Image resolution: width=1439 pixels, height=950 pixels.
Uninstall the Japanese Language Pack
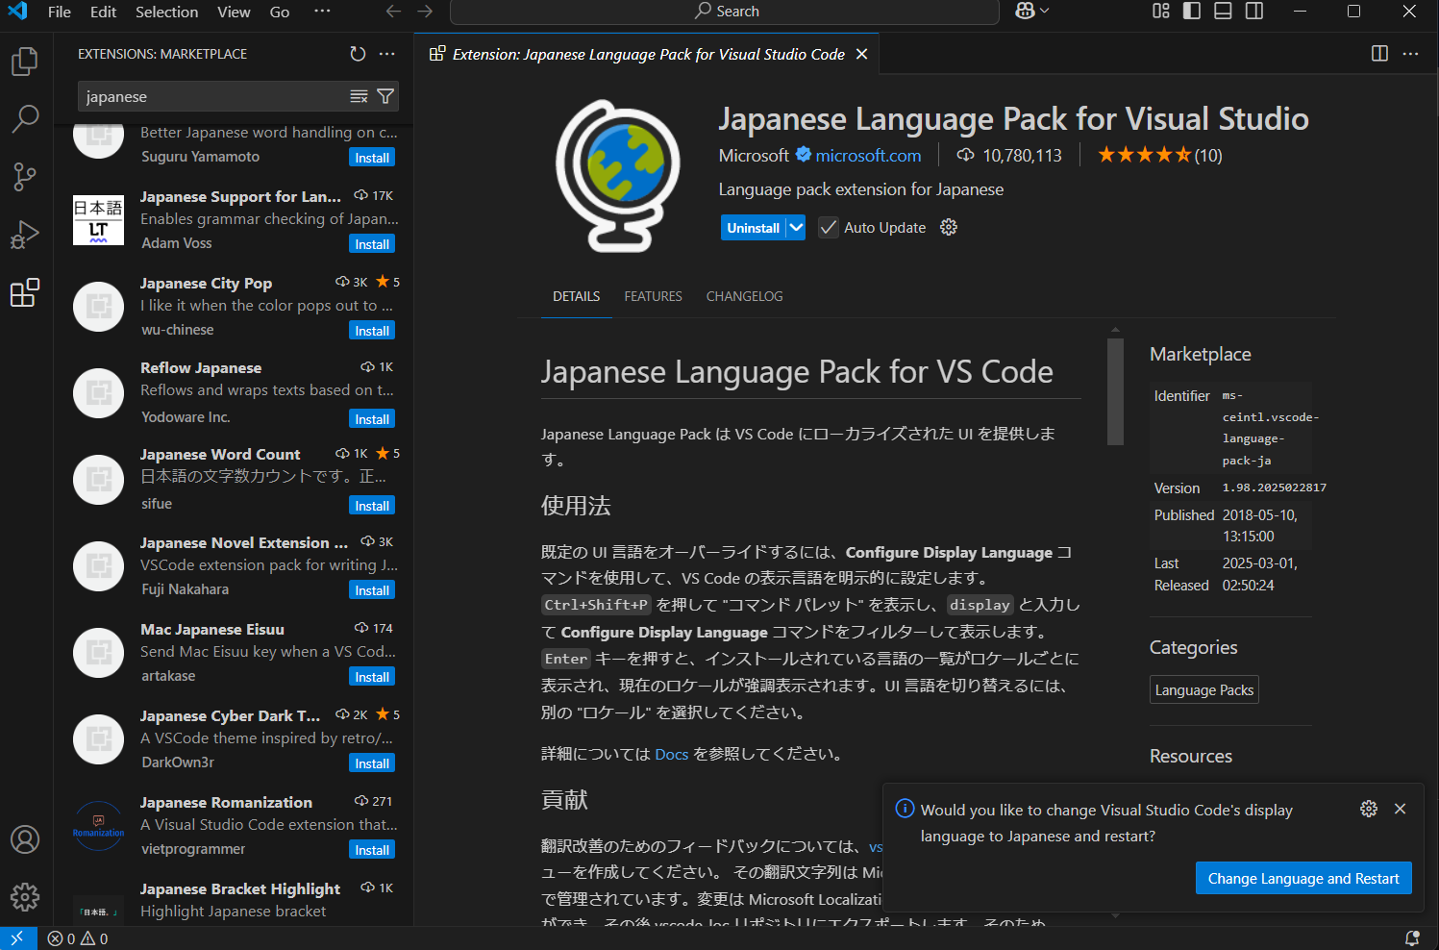click(x=754, y=227)
